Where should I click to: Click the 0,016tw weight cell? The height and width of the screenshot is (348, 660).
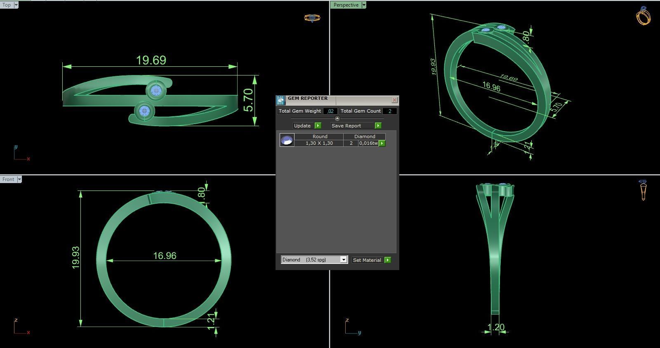coord(368,143)
